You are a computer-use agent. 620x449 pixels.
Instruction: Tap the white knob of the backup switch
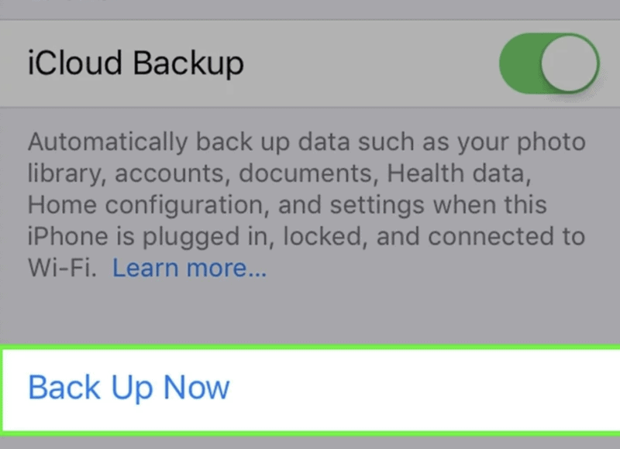pyautogui.click(x=570, y=63)
